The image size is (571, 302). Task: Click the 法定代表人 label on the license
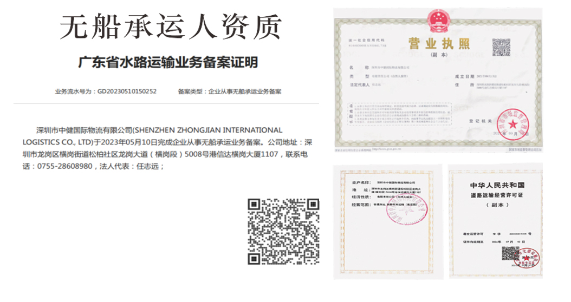(359, 85)
